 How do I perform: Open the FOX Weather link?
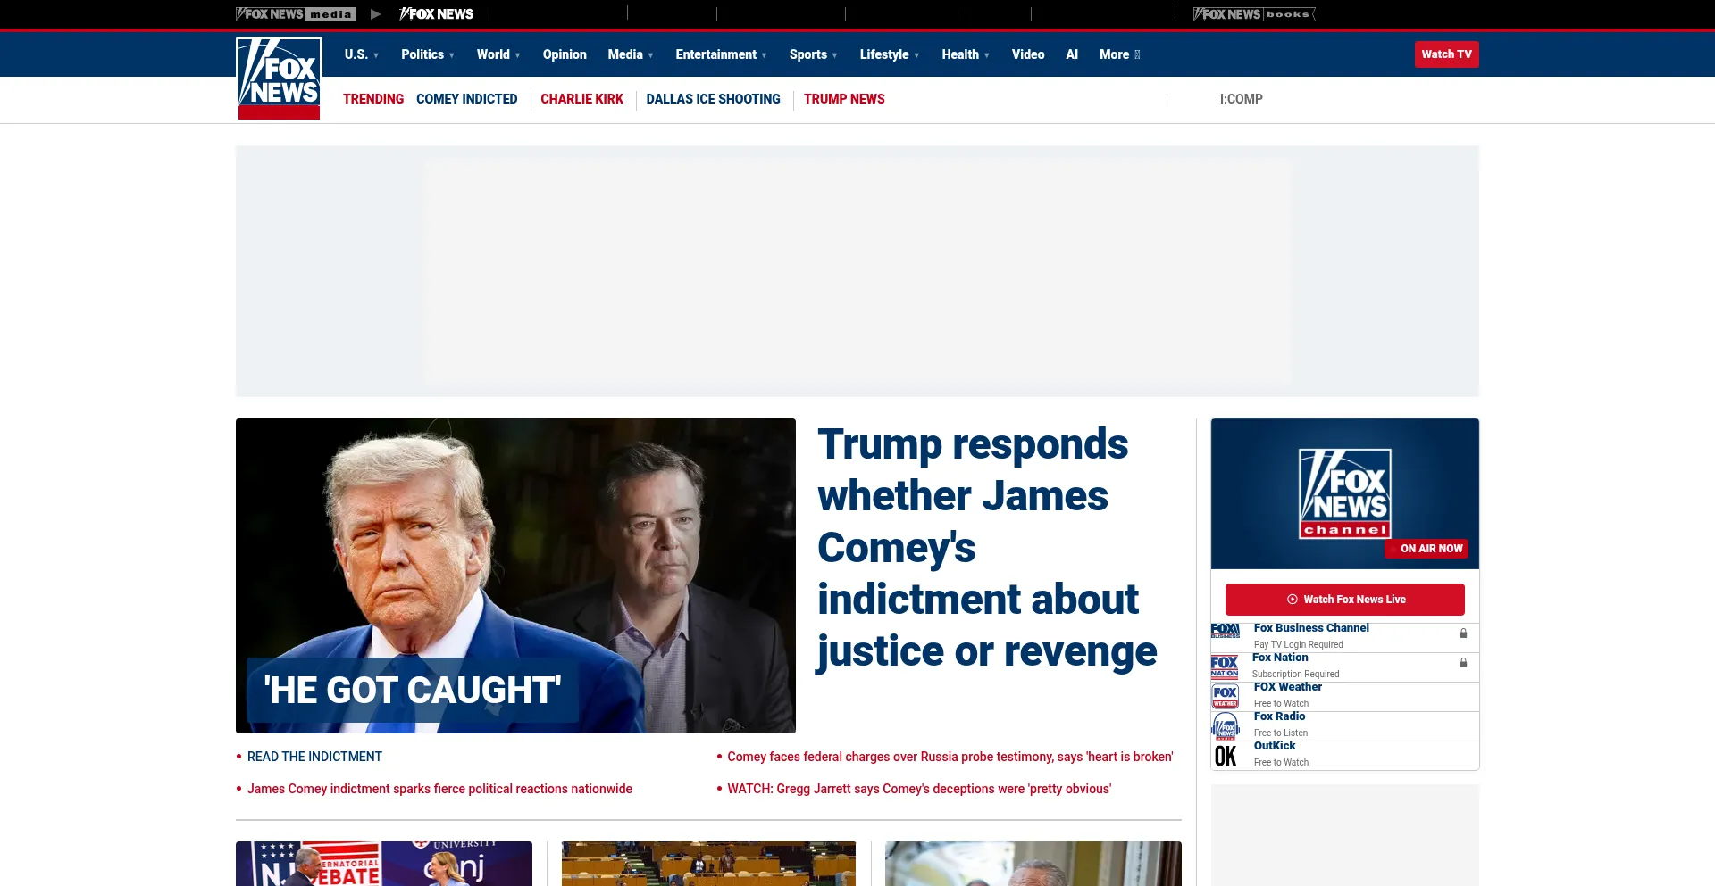[x=1288, y=687]
